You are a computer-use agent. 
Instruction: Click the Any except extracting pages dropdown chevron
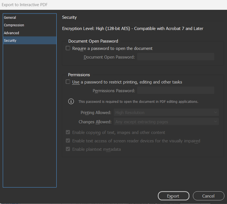215,122
